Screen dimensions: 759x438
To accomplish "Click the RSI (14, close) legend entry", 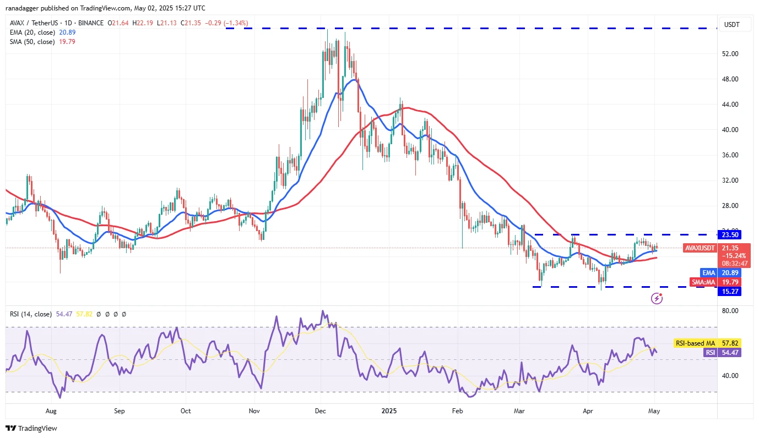I will click(x=30, y=314).
